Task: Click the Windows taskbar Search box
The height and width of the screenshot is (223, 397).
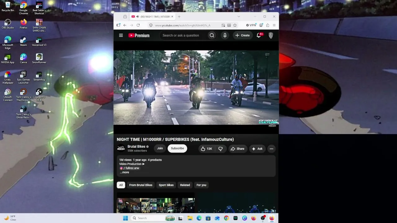Action: [153, 218]
